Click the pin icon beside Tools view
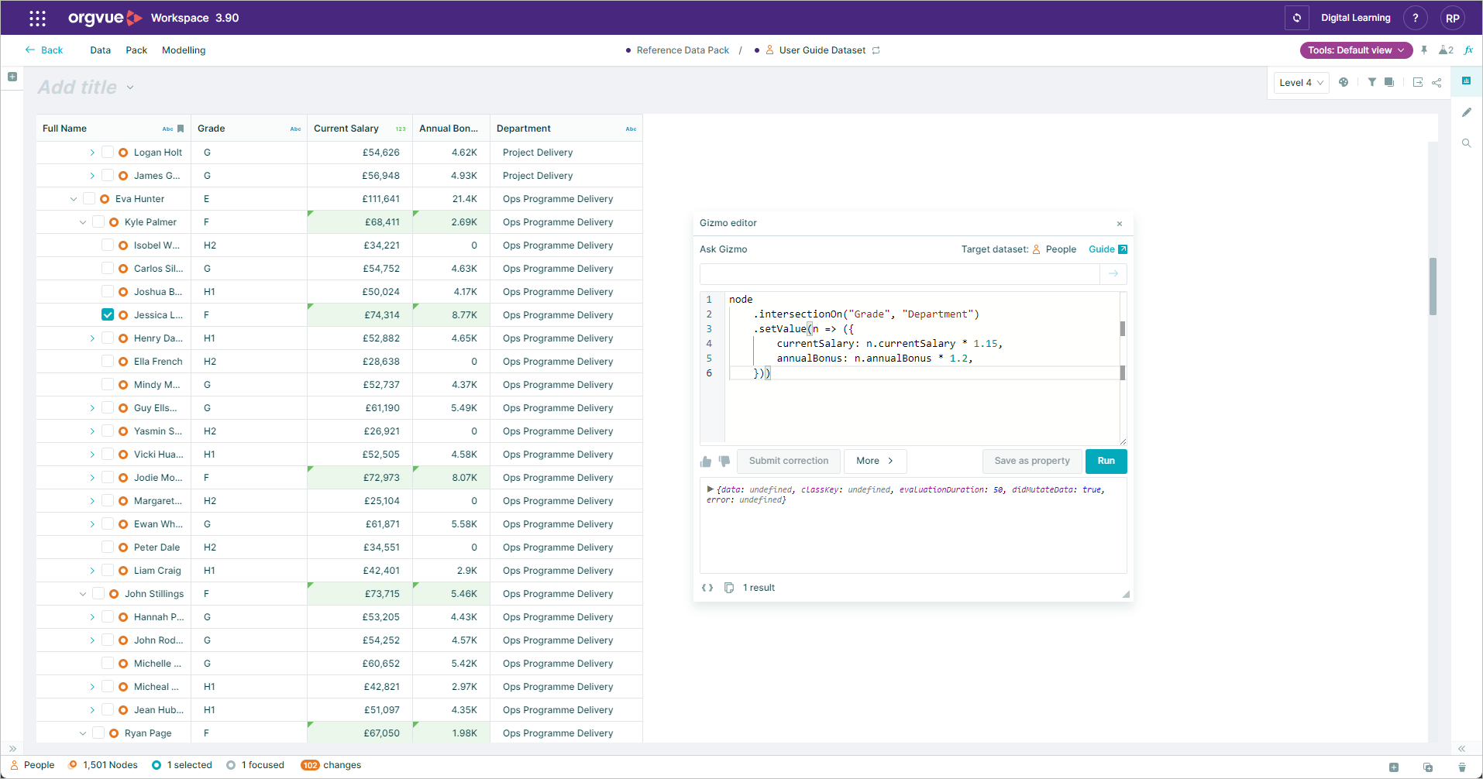This screenshot has height=779, width=1483. (1424, 50)
